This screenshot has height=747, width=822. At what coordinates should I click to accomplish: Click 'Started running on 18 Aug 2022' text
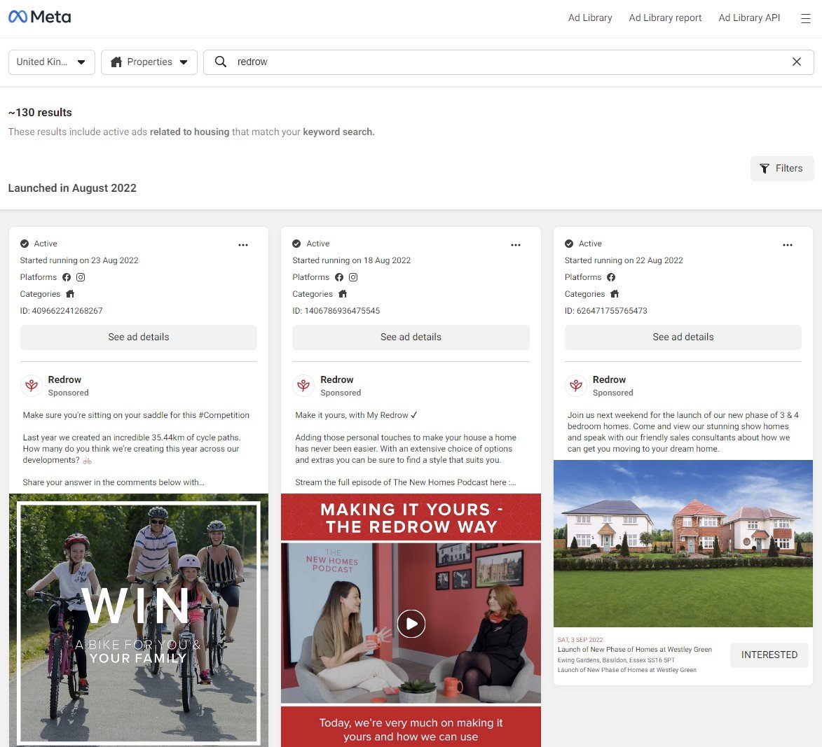click(351, 260)
